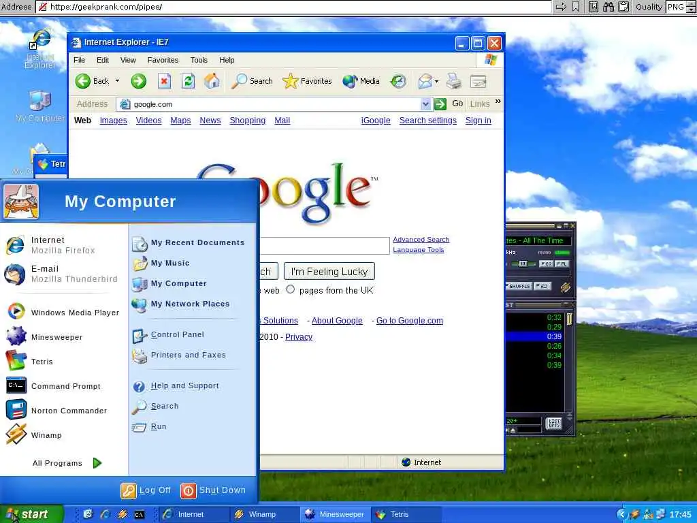Click the Shut Down button

213,490
